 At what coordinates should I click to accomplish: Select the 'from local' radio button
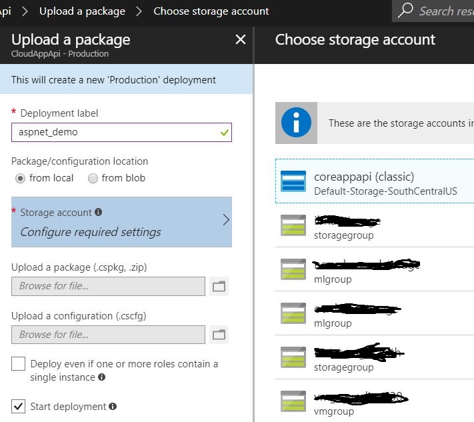[21, 178]
